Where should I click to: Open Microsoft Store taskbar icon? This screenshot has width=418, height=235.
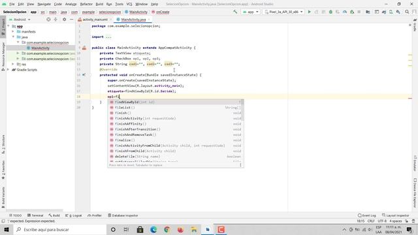(x=140, y=229)
